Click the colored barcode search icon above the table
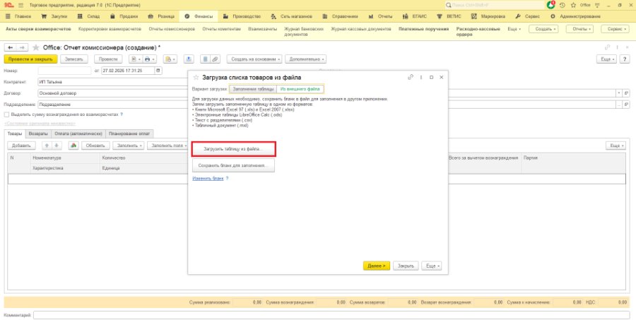The height and width of the screenshot is (320, 636). [x=73, y=146]
